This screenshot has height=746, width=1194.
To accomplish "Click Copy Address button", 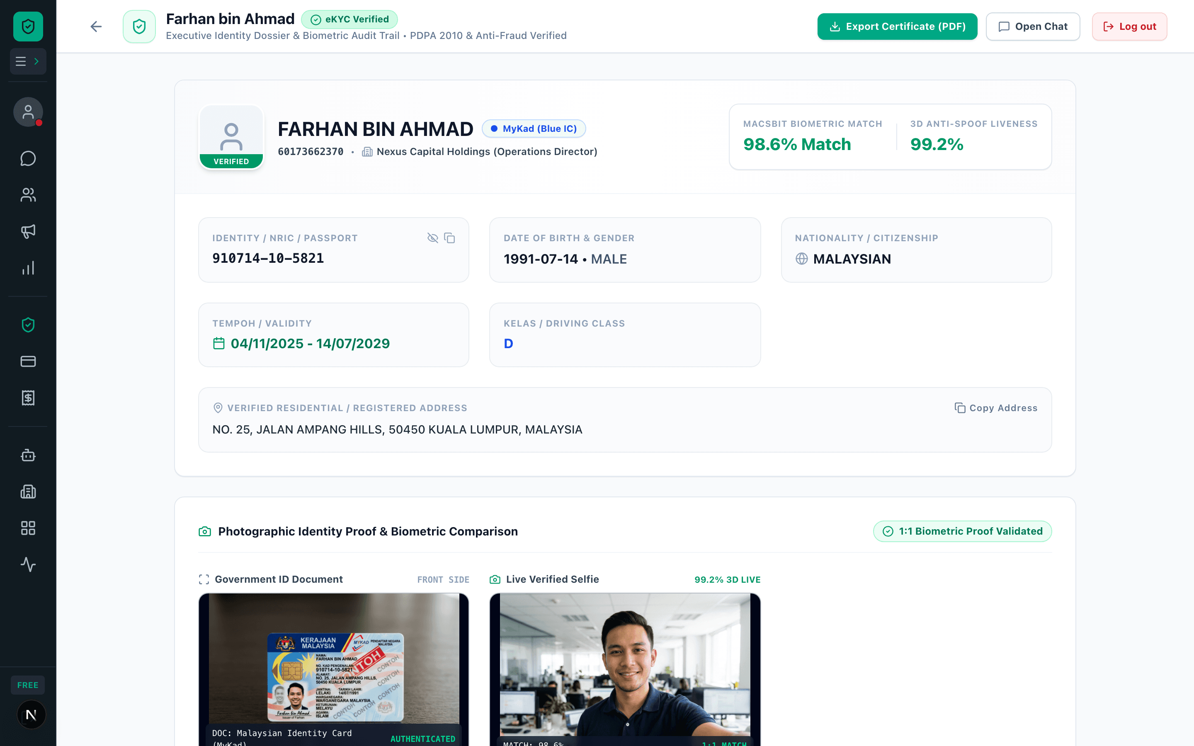I will [x=996, y=408].
